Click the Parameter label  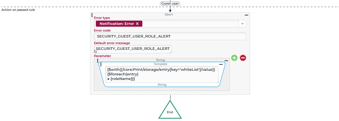click(x=102, y=56)
